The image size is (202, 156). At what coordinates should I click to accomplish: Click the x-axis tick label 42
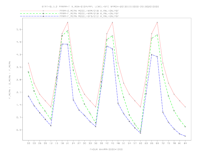pyautogui.click(x=107, y=143)
